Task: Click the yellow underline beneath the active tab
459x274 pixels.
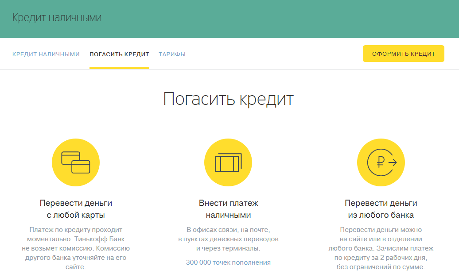Action: [x=119, y=68]
